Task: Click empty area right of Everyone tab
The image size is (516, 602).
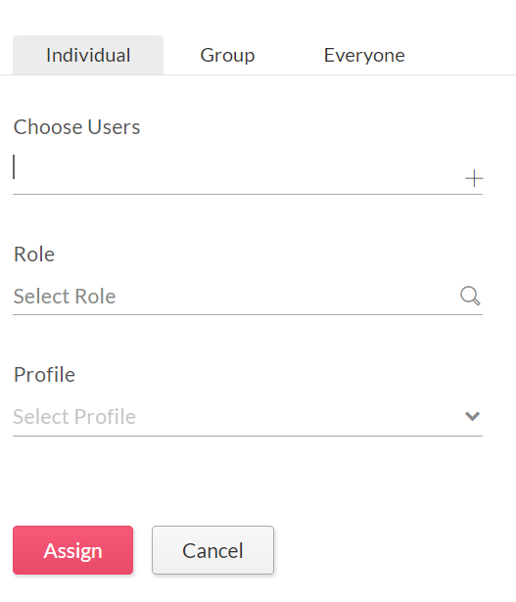Action: pyautogui.click(x=468, y=55)
